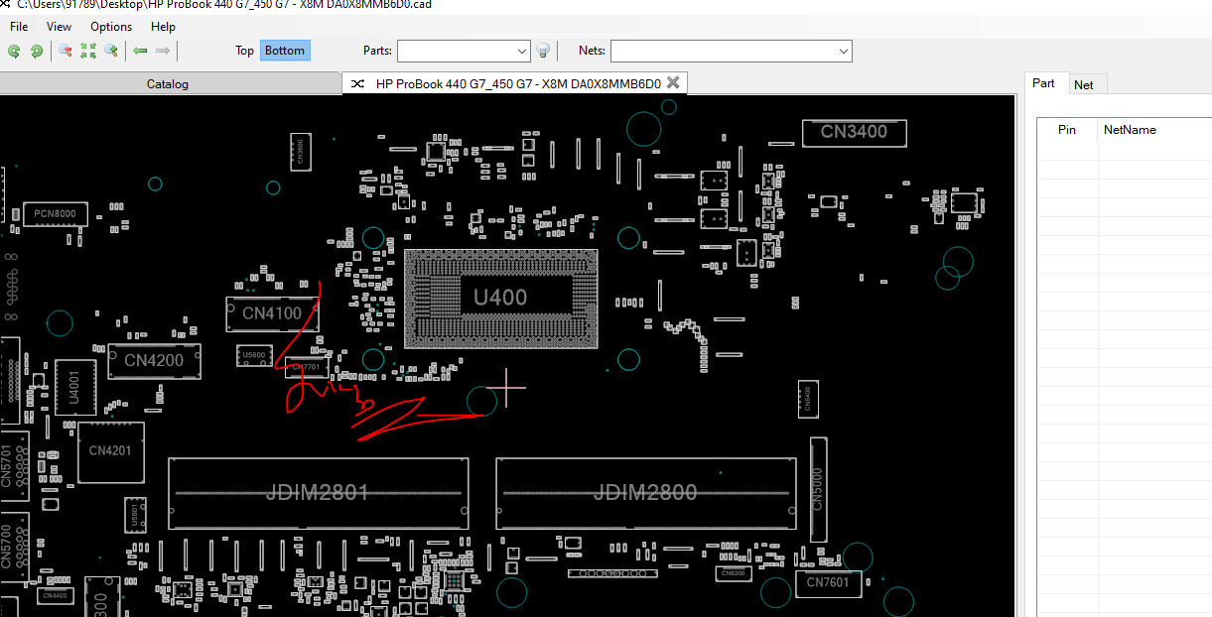Select chip U5600 on the board
Image resolution: width=1212 pixels, height=617 pixels.
pyautogui.click(x=254, y=355)
